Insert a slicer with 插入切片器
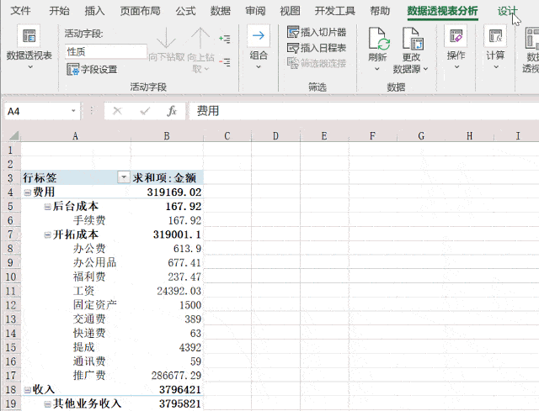Screen dimensions: 539x411 317,32
